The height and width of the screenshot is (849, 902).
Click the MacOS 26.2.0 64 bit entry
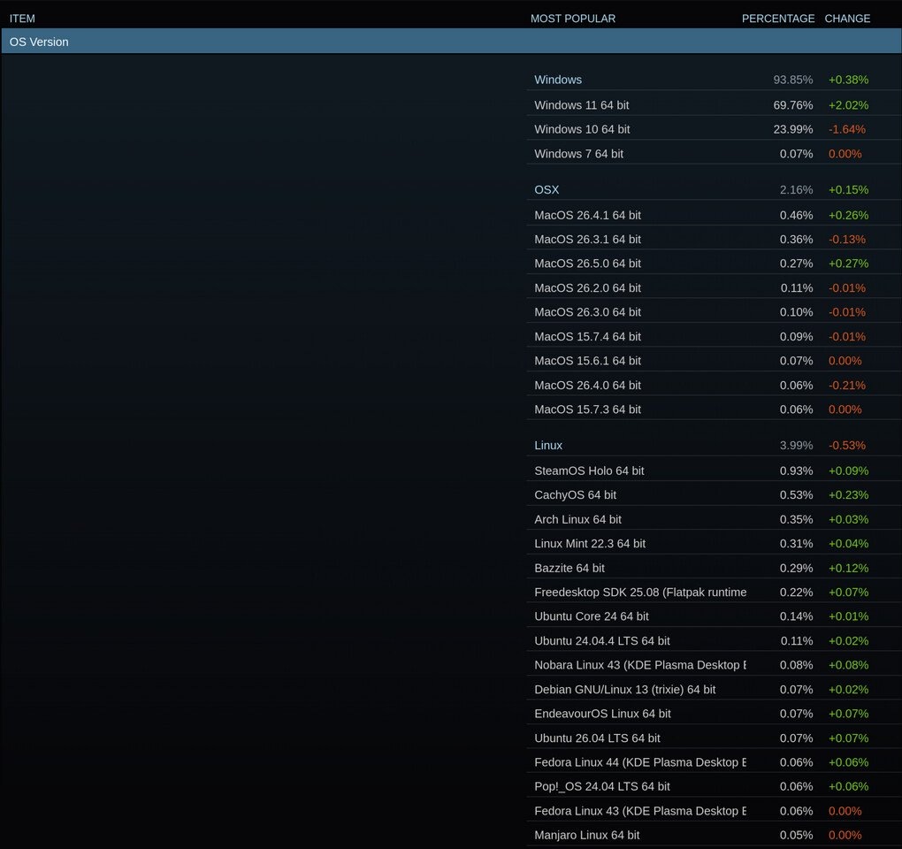click(587, 288)
